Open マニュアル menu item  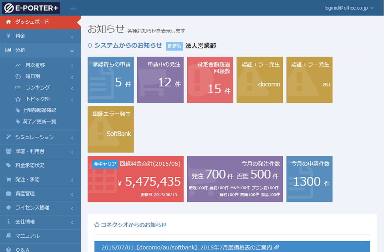[x=40, y=236]
